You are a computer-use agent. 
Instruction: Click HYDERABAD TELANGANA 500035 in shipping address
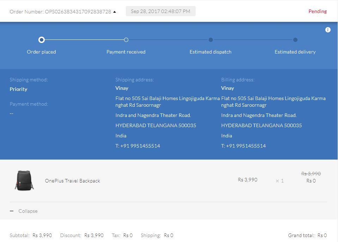(156, 125)
